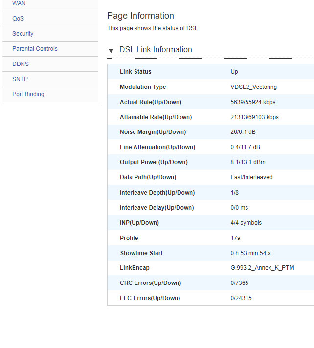
Task: Click the Profile value 17a
Action: 235,238
